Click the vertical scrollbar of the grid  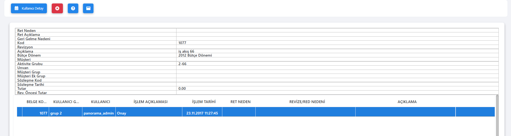[x=497, y=115]
